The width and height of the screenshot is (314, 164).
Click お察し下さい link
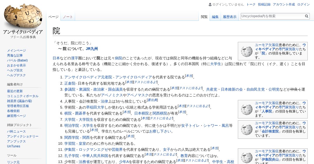click(160, 131)
